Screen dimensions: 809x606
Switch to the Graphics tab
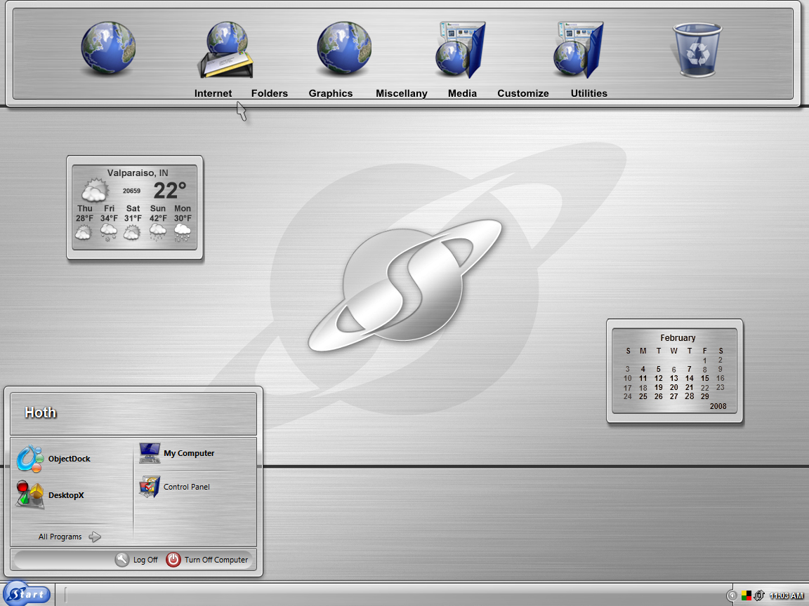[x=331, y=93]
